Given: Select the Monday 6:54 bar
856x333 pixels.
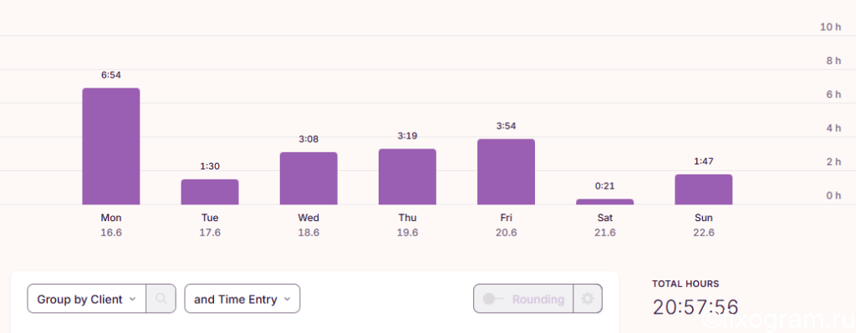Looking at the screenshot, I should 111,146.
